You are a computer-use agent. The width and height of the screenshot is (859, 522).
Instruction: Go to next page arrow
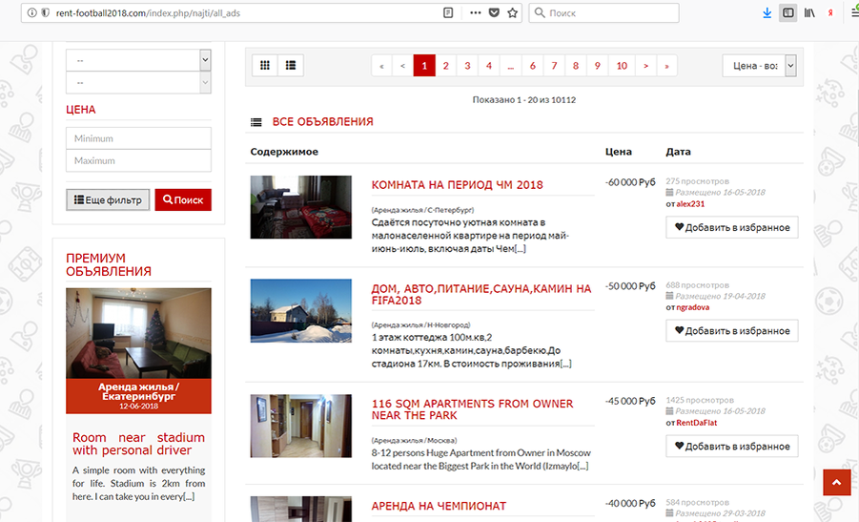[645, 66]
